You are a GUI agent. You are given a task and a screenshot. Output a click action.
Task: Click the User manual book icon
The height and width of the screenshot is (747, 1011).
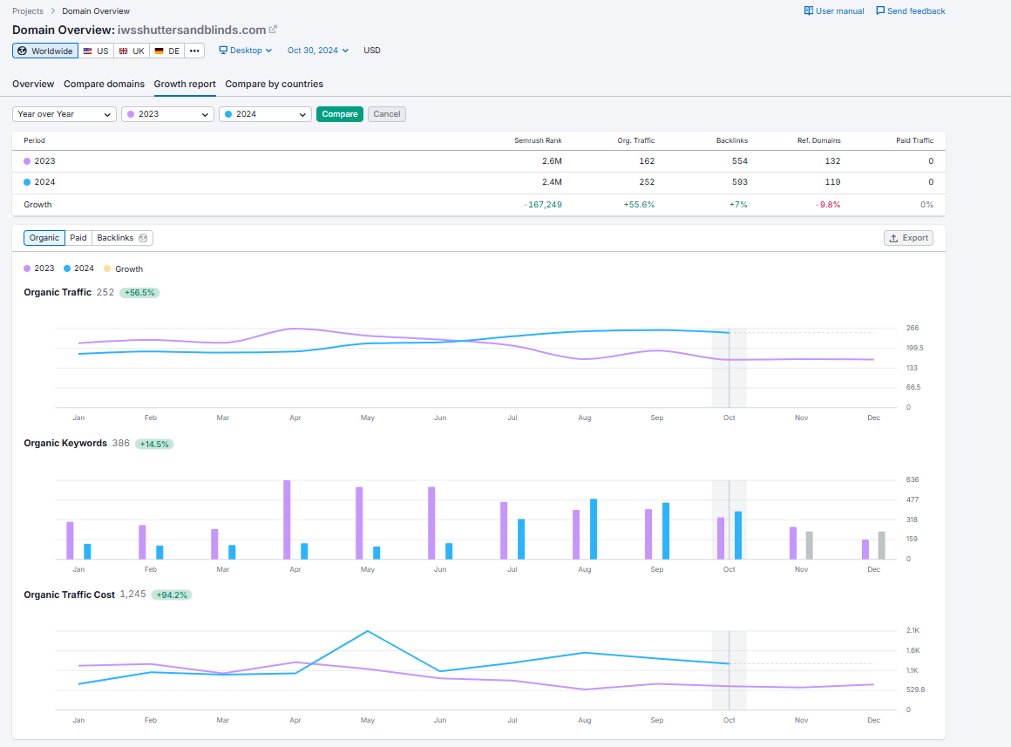[809, 11]
